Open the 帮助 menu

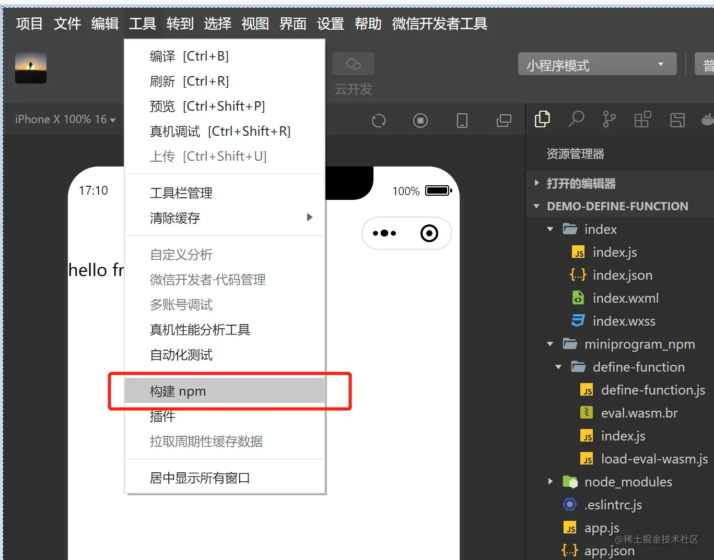tap(368, 23)
